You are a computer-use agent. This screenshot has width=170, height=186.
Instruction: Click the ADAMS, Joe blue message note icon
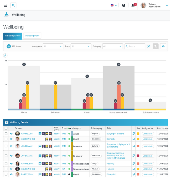pyautogui.click(x=40, y=134)
